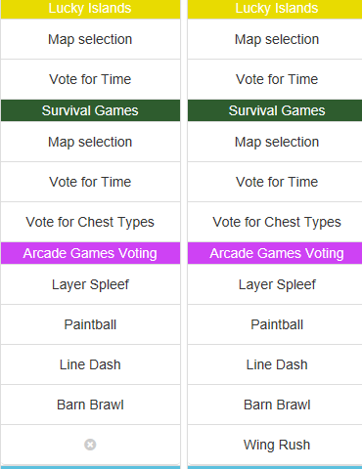Choose right Survival Games Map selection
362x469 pixels.
tap(275, 142)
